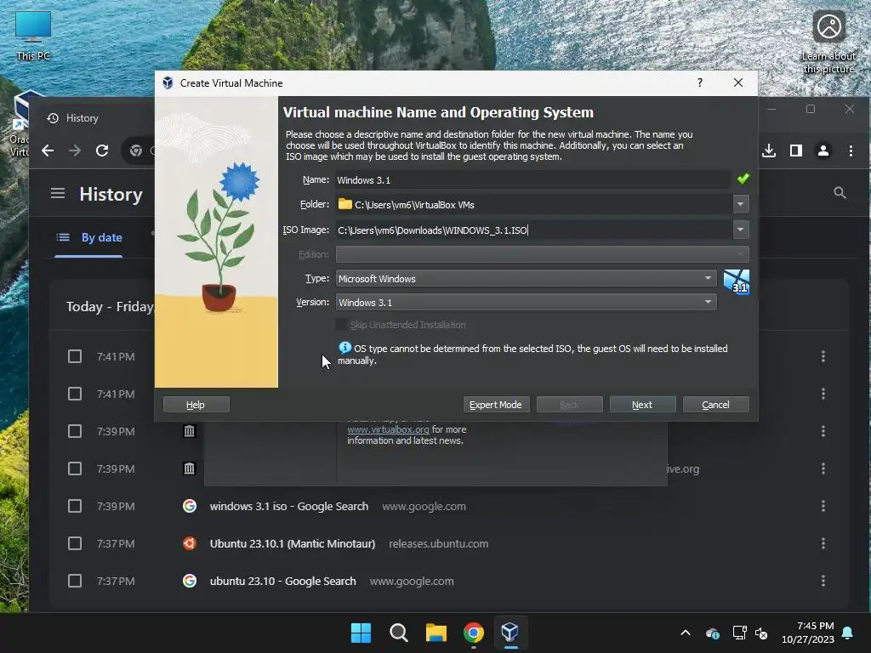Open Help in the VM dialog
Image resolution: width=871 pixels, height=653 pixels.
tap(196, 405)
